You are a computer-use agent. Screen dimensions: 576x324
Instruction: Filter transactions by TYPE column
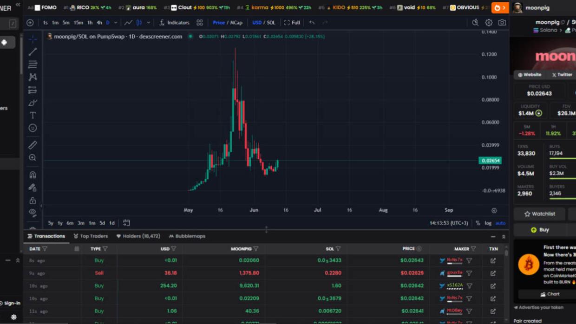[x=105, y=249]
